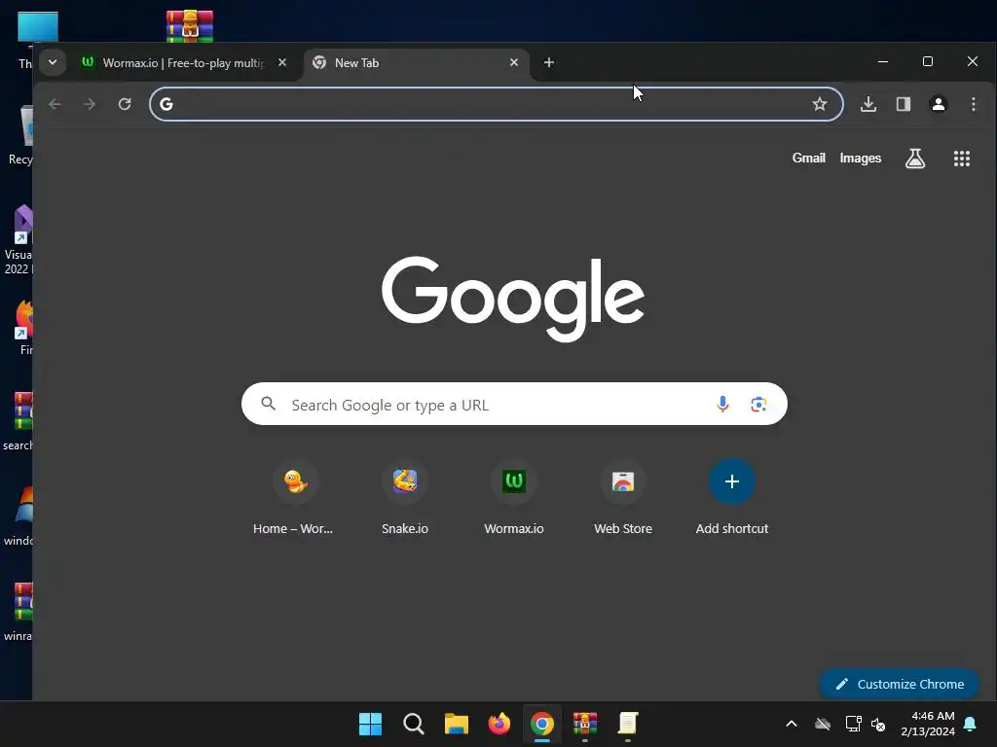Open the Windows Start menu
The height and width of the screenshot is (747, 997).
pyautogui.click(x=370, y=724)
